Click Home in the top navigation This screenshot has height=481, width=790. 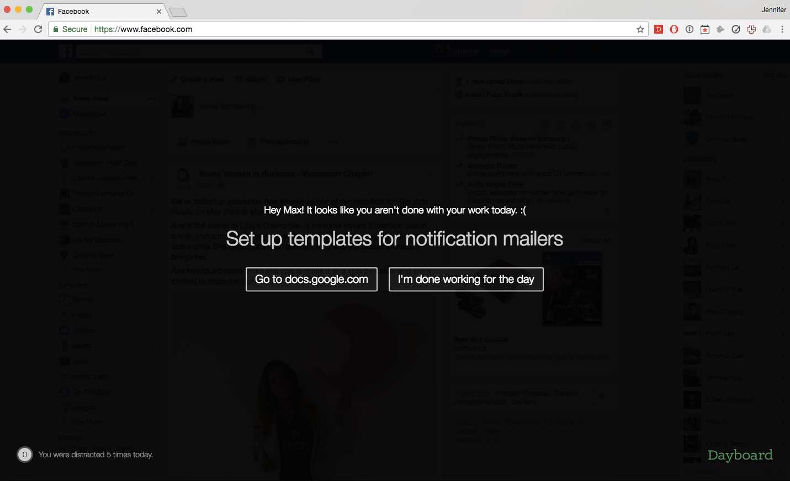coord(500,51)
